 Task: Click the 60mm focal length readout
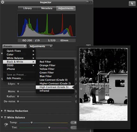tap(64, 40)
